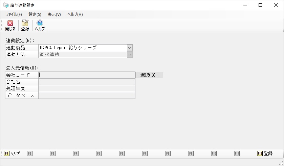Click the app icon in title bar
The width and height of the screenshot is (284, 166).
[x=6, y=5]
